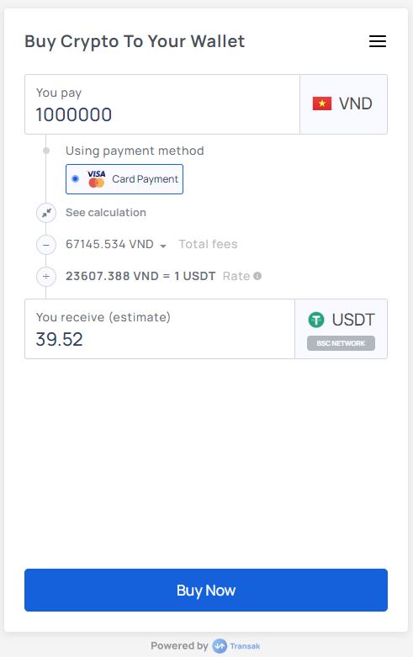This screenshot has height=657, width=413.
Task: Click the Visa Mastercard logo
Action: 97,179
